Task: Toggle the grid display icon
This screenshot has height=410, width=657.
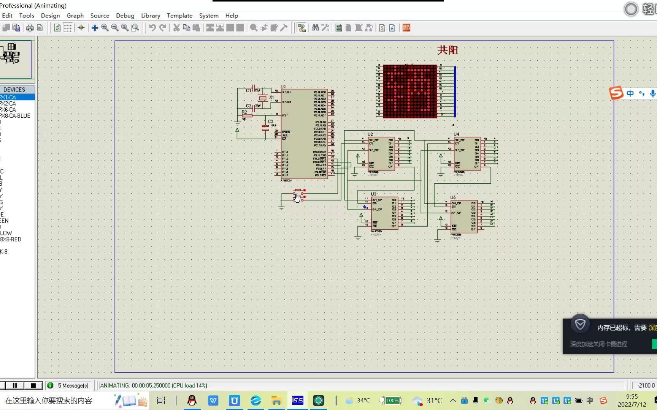Action: coord(68,28)
